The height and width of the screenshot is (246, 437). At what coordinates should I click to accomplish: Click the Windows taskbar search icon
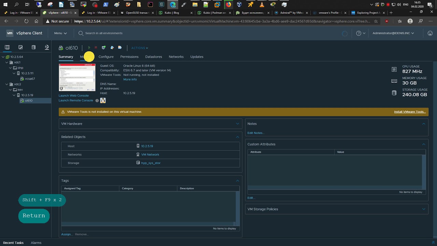click(17, 4)
